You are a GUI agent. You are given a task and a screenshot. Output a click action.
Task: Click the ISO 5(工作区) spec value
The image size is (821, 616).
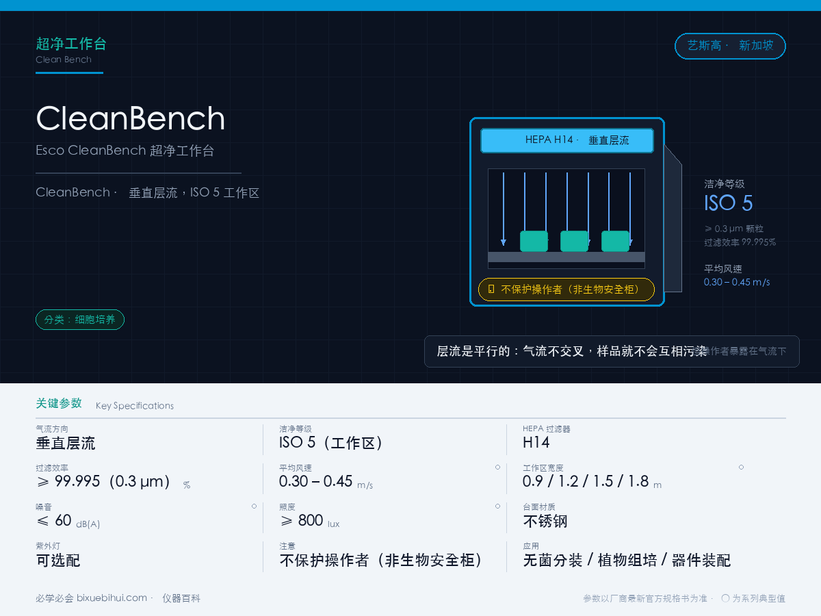click(x=331, y=443)
